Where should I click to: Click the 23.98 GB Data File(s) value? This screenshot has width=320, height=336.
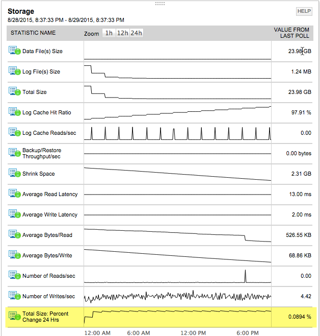point(300,51)
